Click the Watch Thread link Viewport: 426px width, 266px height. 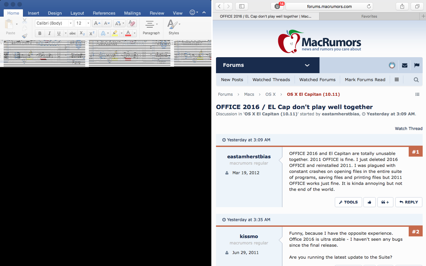tap(409, 128)
